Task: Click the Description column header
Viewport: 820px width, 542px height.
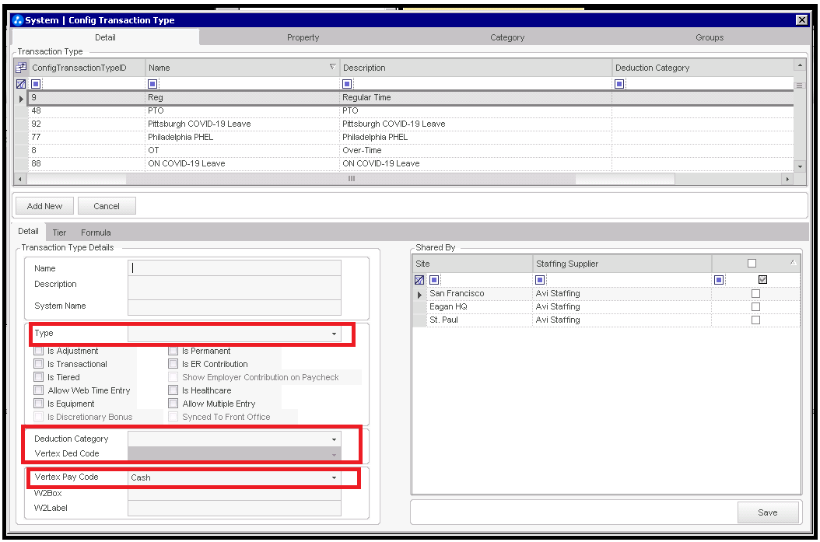Action: (475, 68)
